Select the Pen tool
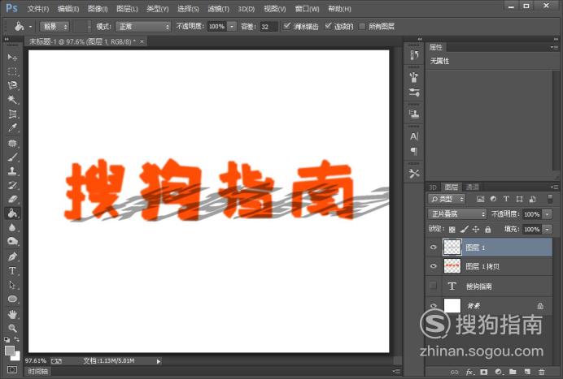 pos(12,256)
